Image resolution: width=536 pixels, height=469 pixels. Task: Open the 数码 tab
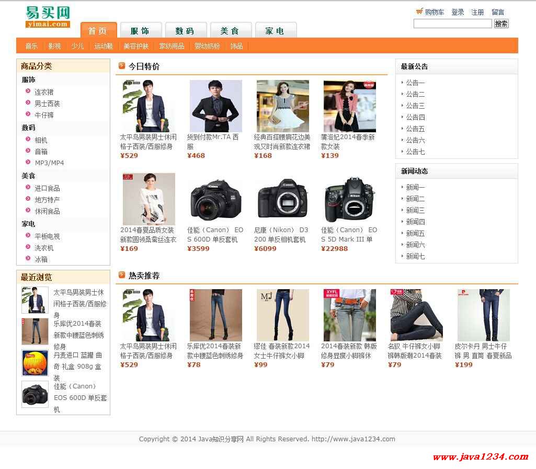click(186, 31)
